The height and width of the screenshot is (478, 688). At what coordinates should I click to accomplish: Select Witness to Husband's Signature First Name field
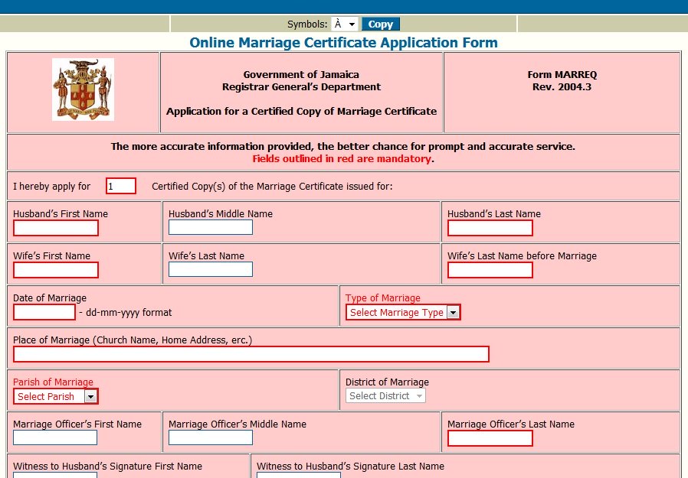point(54,476)
